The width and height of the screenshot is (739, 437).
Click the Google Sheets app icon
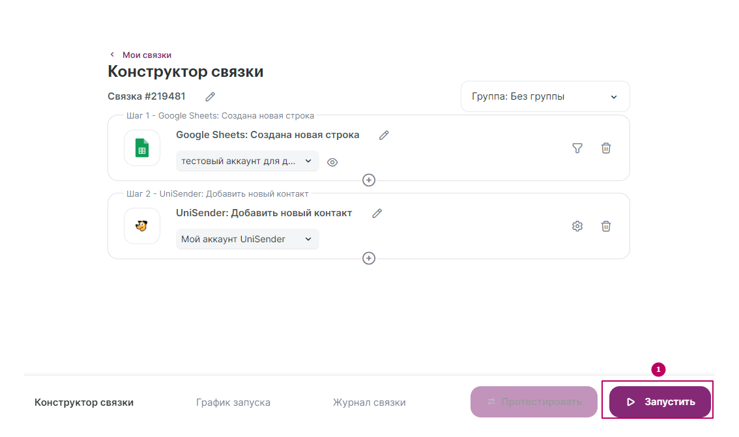[x=142, y=148]
